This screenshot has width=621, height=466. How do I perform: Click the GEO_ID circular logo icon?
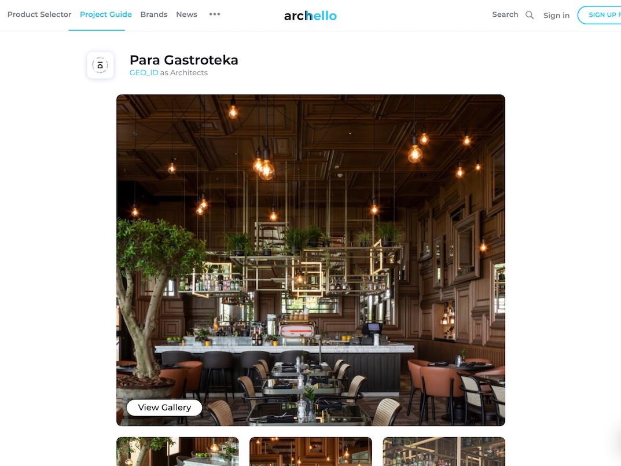pos(100,65)
